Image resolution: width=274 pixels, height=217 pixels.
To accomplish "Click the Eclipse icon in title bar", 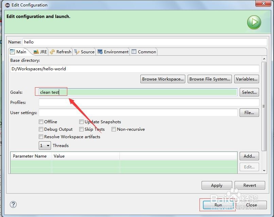I will [x=7, y=5].
